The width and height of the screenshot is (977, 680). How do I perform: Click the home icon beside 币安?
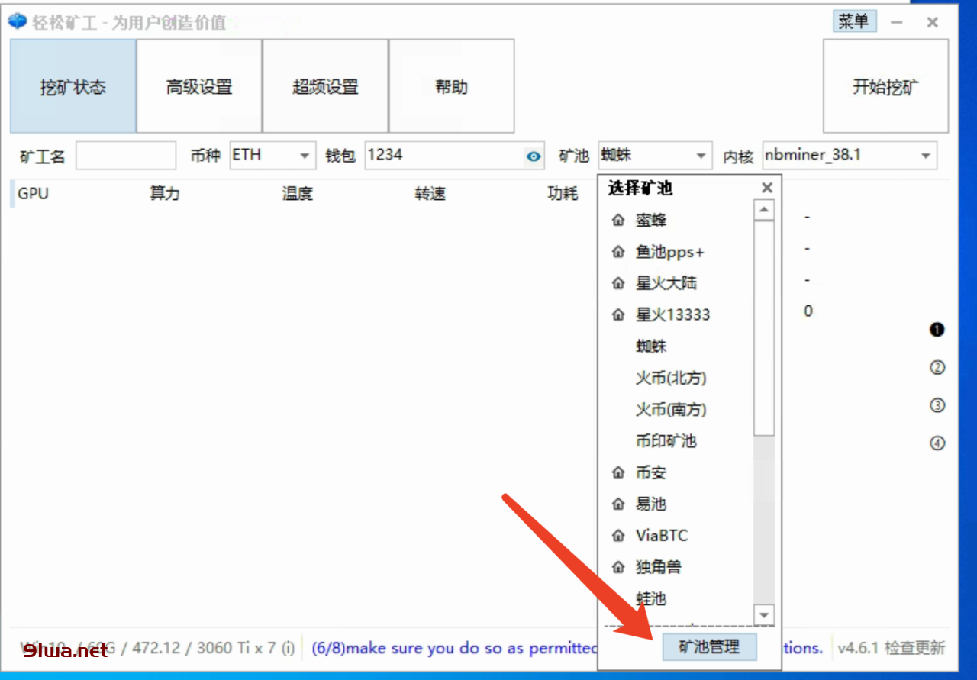(x=618, y=472)
